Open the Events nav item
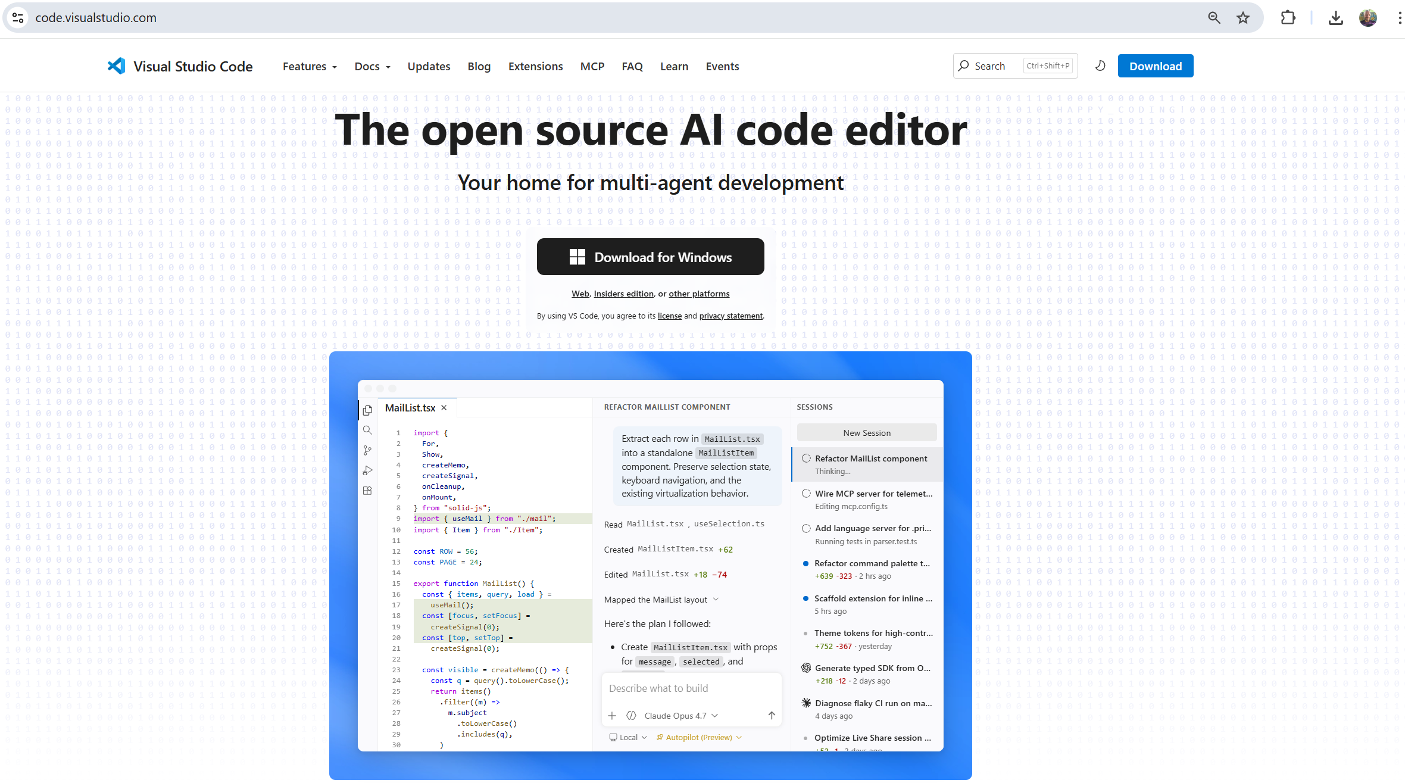This screenshot has height=783, width=1405. [x=722, y=67]
